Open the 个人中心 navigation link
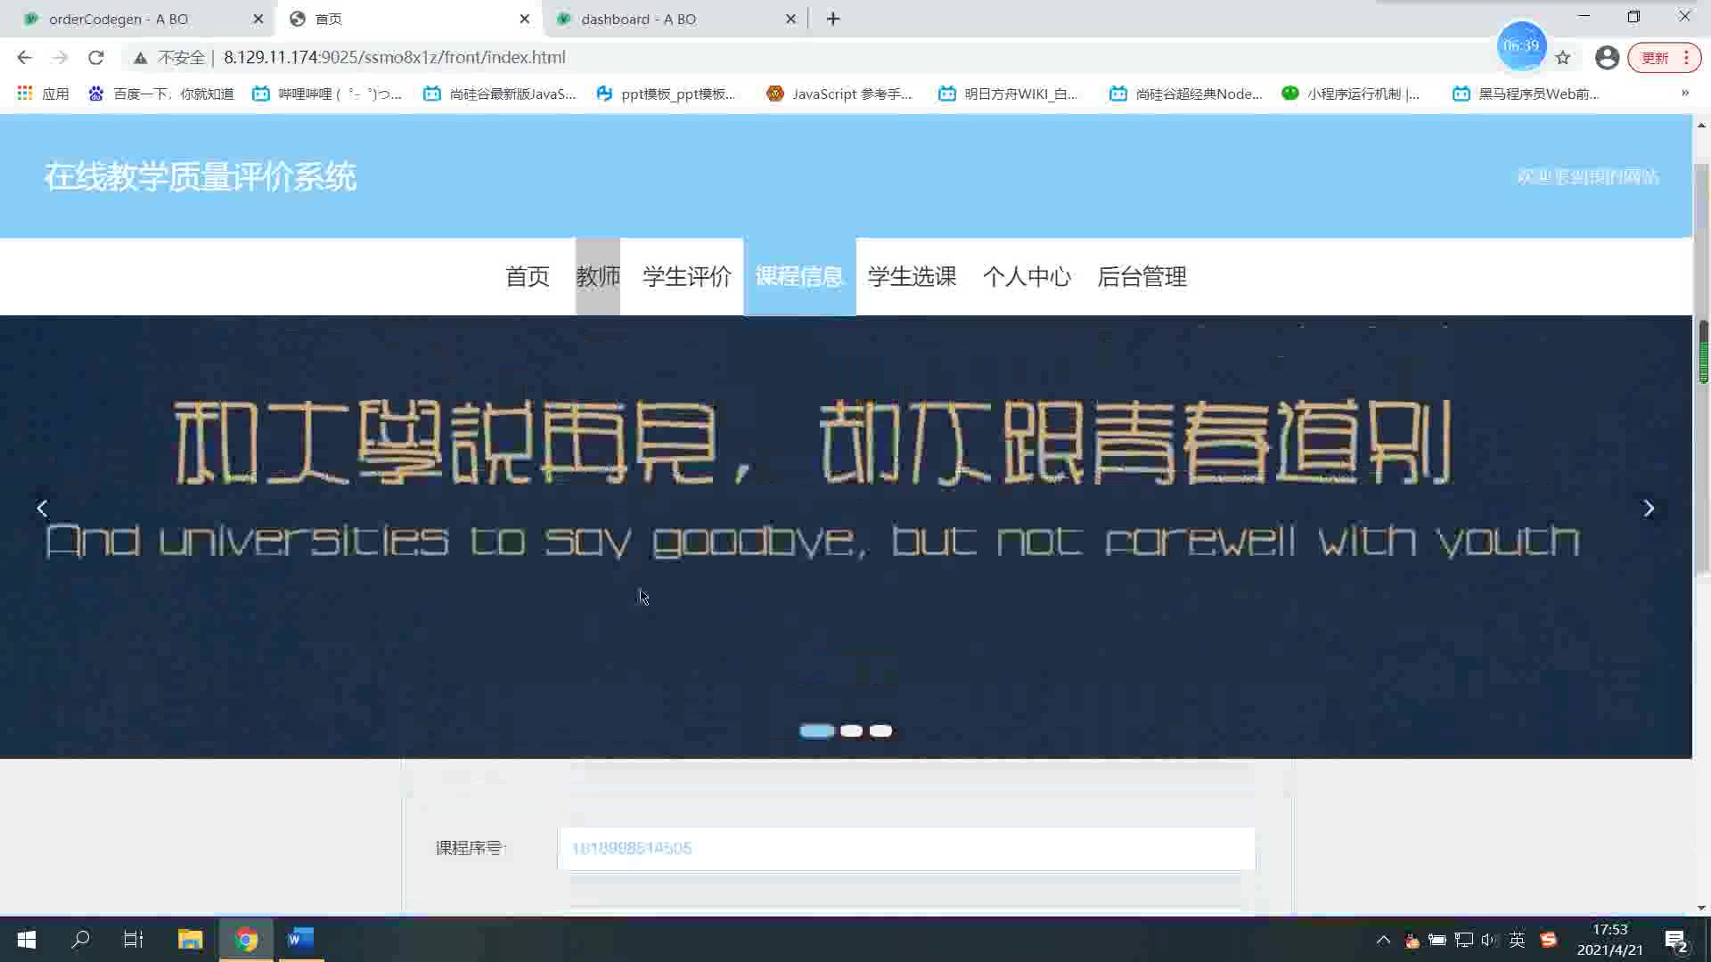 (1027, 277)
